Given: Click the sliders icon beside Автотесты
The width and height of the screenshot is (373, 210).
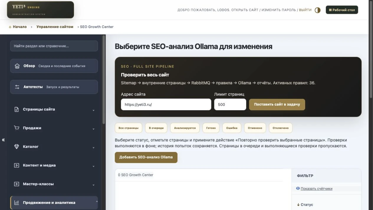Looking at the screenshot, I should [17, 87].
